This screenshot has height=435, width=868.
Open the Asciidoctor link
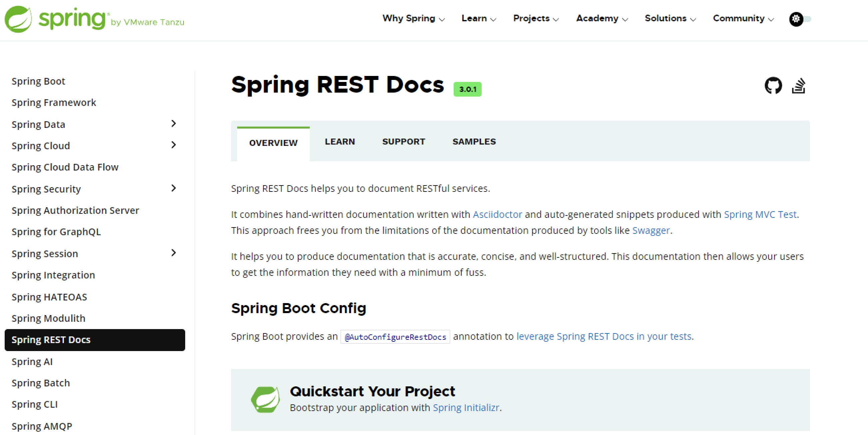(498, 214)
